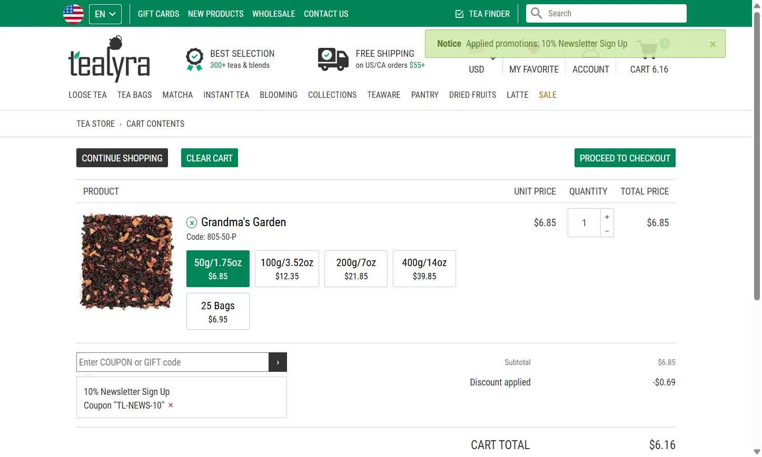The width and height of the screenshot is (762, 457).
Task: Open the Pantry category
Action: [425, 95]
